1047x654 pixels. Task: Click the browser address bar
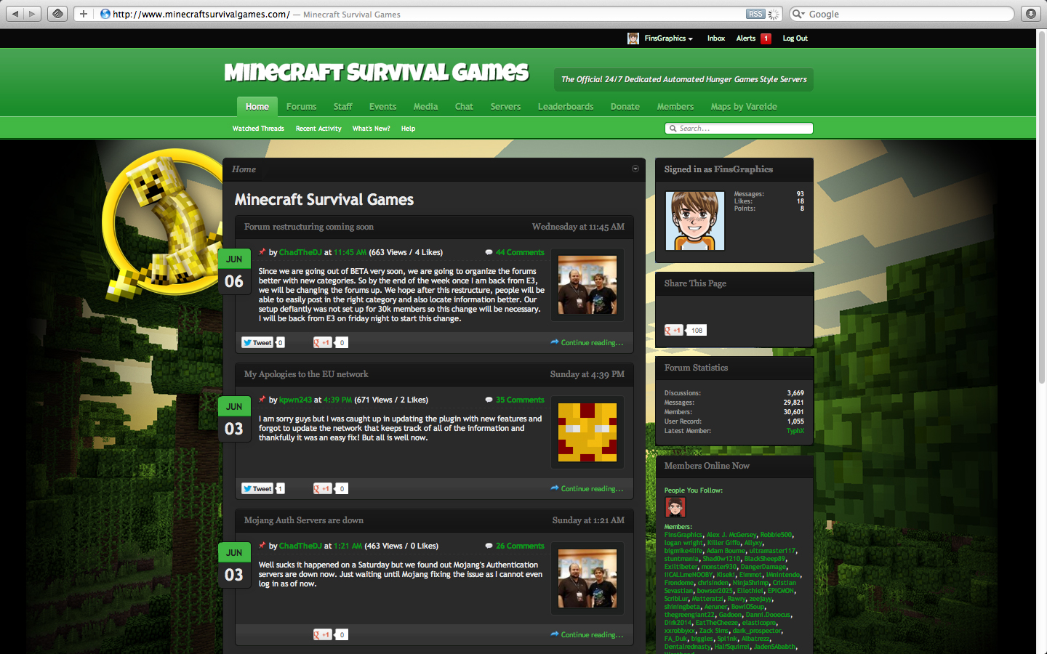(x=428, y=14)
